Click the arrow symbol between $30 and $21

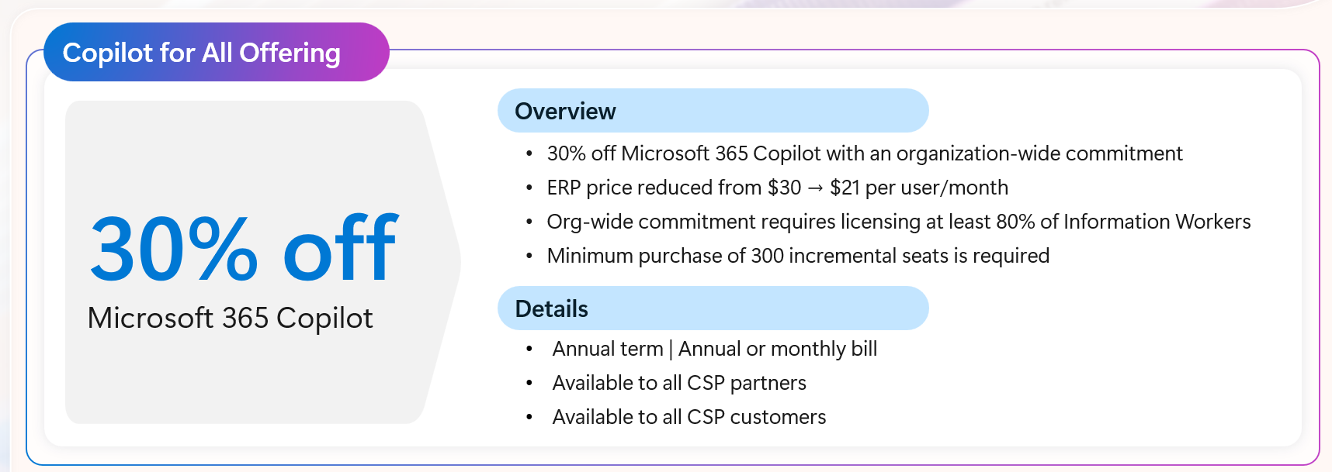(x=815, y=188)
